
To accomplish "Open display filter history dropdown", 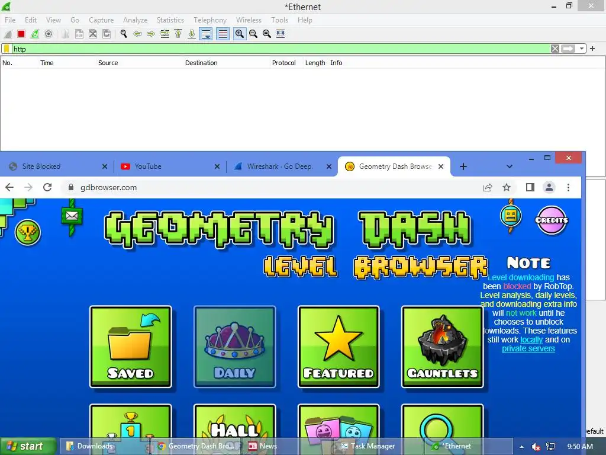I will (x=581, y=49).
